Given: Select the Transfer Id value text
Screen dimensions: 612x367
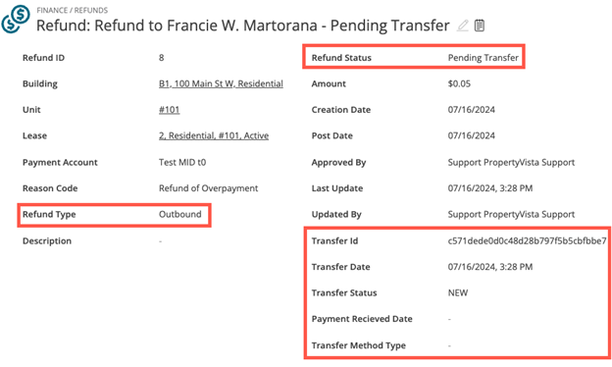Looking at the screenshot, I should pyautogui.click(x=527, y=240).
